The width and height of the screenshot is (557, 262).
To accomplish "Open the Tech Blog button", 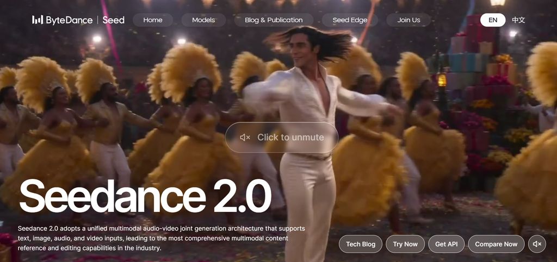I will tap(361, 244).
